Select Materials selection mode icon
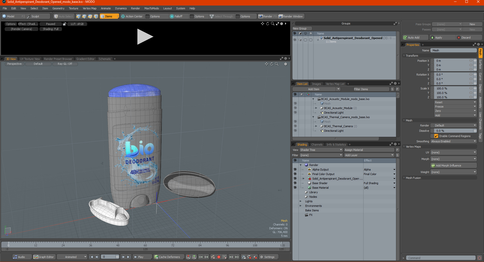The width and height of the screenshot is (484, 262). pos(96,16)
